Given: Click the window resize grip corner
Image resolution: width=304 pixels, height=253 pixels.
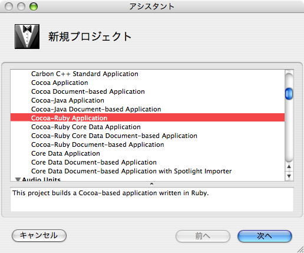Looking at the screenshot, I should pyautogui.click(x=300, y=249).
